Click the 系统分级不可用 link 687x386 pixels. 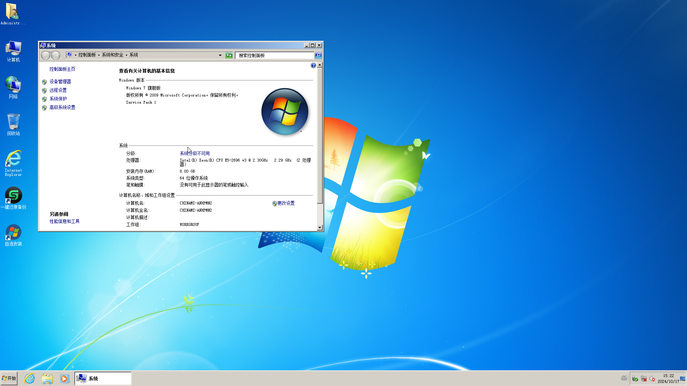pos(195,153)
